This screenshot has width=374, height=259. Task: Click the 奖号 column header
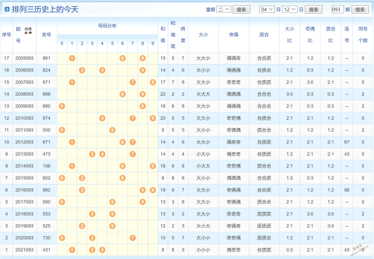[x=47, y=35]
